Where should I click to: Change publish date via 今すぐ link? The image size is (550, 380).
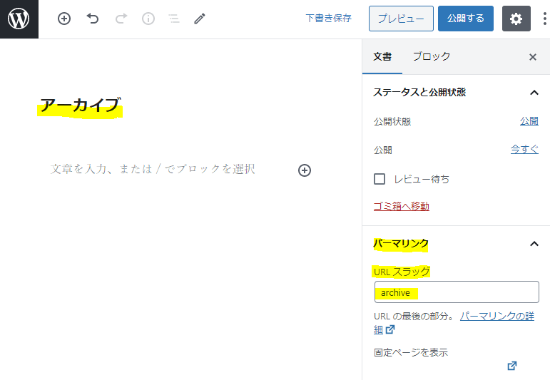(524, 150)
